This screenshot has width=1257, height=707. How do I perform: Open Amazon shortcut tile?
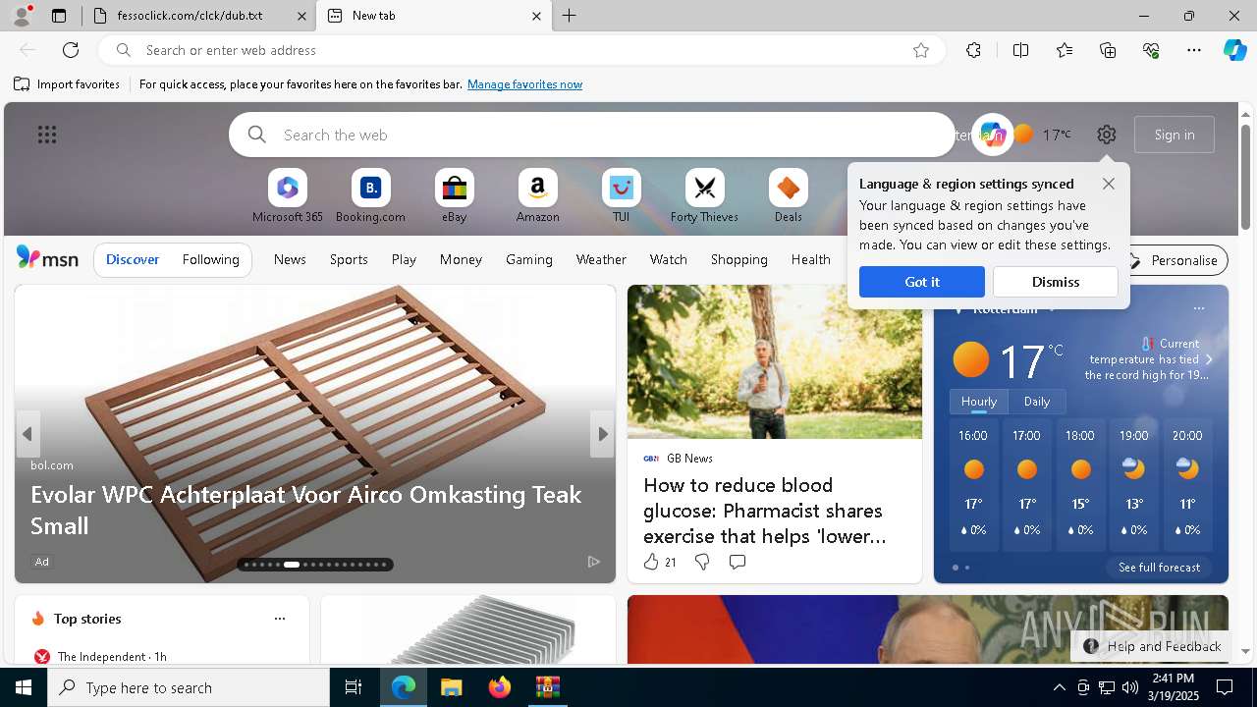[537, 196]
